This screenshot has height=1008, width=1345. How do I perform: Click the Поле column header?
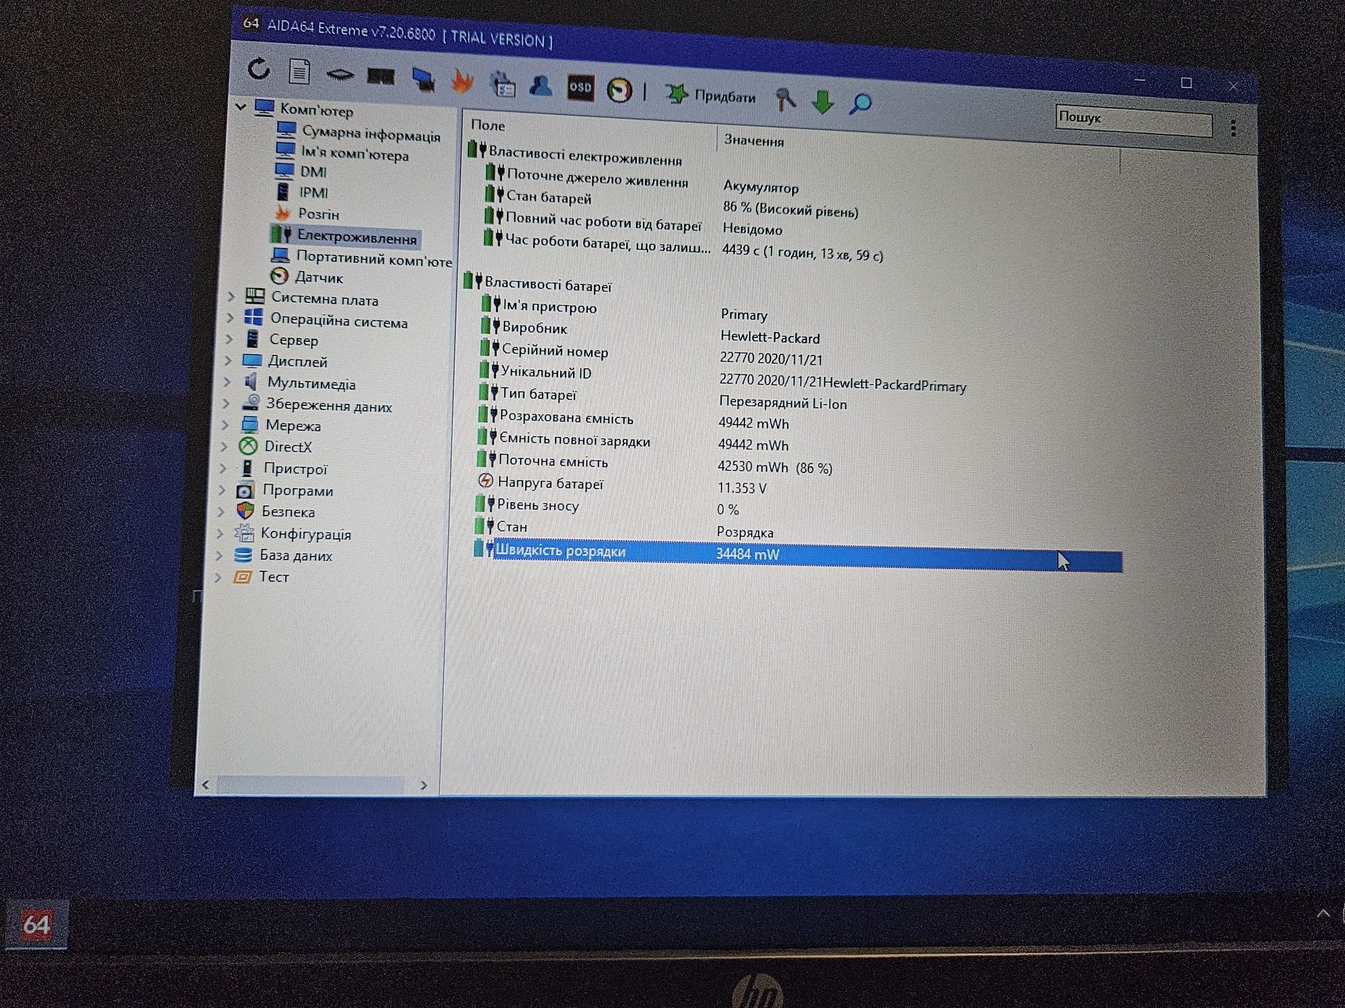click(x=488, y=125)
